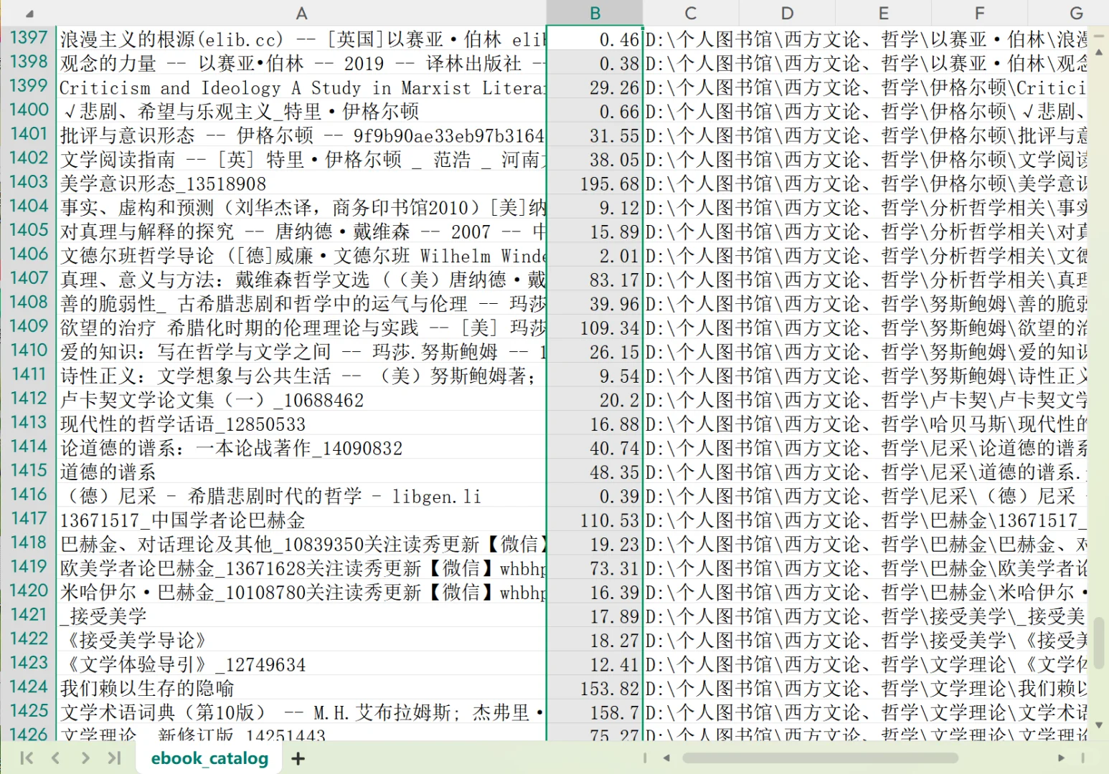Go to first sheet navigation arrow

(27, 758)
